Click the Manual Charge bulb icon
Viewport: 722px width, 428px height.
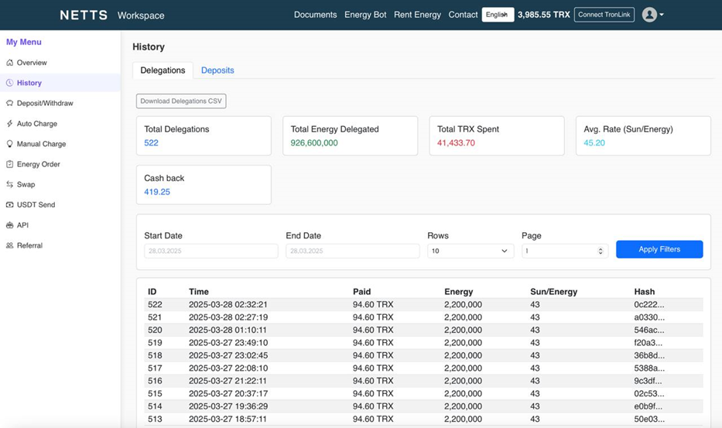click(9, 144)
